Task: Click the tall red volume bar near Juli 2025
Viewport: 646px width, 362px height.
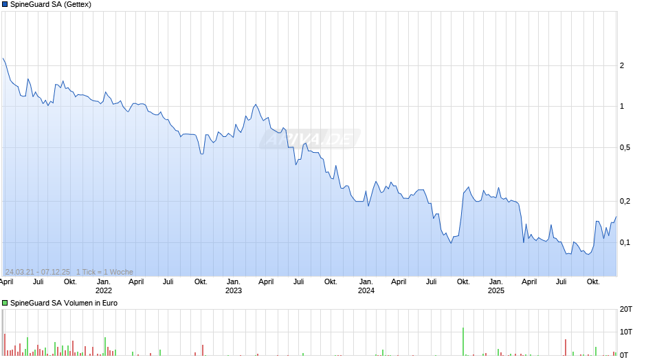Action: (566, 347)
